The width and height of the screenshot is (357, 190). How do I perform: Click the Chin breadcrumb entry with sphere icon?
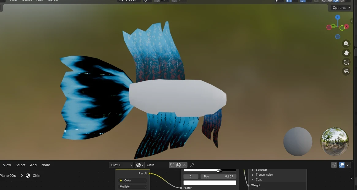(x=33, y=176)
